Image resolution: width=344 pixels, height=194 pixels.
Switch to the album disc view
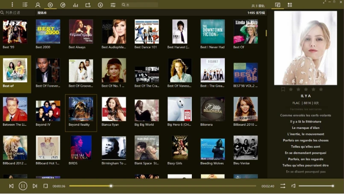click(x=50, y=5)
